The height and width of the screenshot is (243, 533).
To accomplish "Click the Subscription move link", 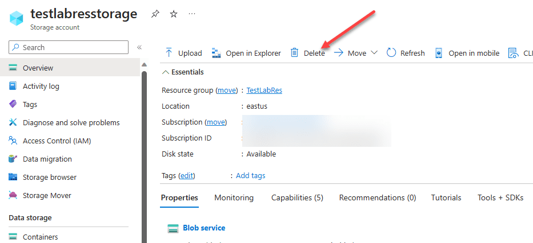I will [x=216, y=122].
